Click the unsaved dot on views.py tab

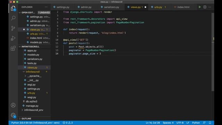click(x=145, y=7)
